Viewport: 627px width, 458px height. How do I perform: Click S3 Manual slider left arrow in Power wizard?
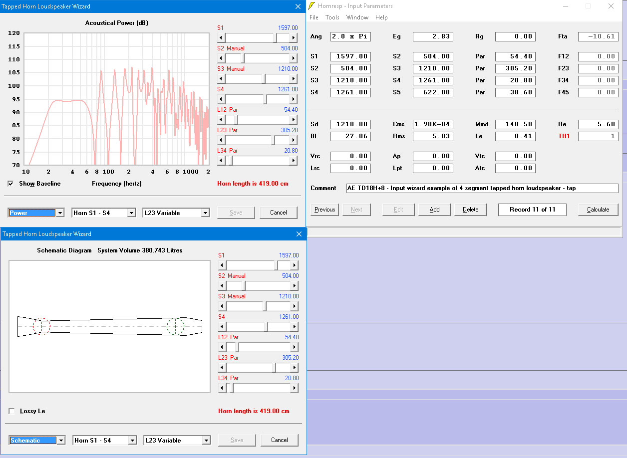(x=221, y=79)
